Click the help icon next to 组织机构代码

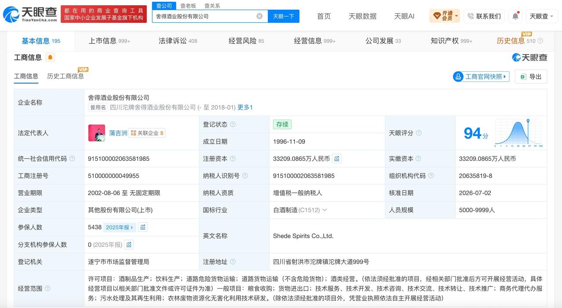coord(431,176)
